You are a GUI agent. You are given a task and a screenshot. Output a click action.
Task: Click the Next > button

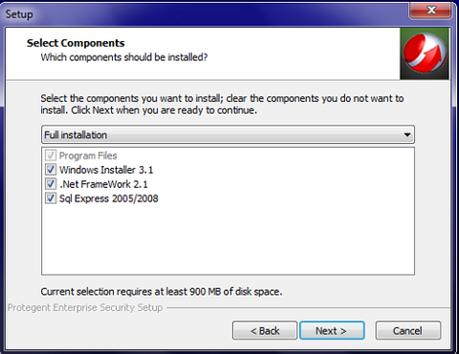pos(332,331)
